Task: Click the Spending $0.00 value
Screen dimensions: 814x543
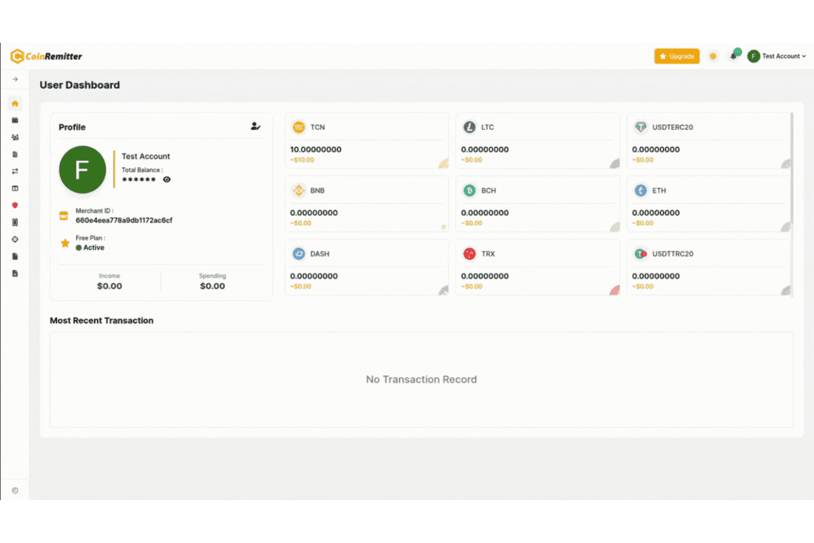Action: [212, 286]
